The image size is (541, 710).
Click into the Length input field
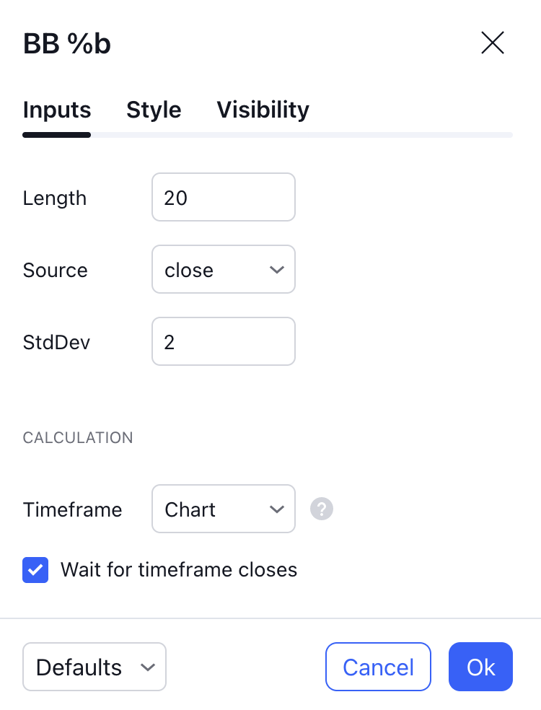coord(224,198)
